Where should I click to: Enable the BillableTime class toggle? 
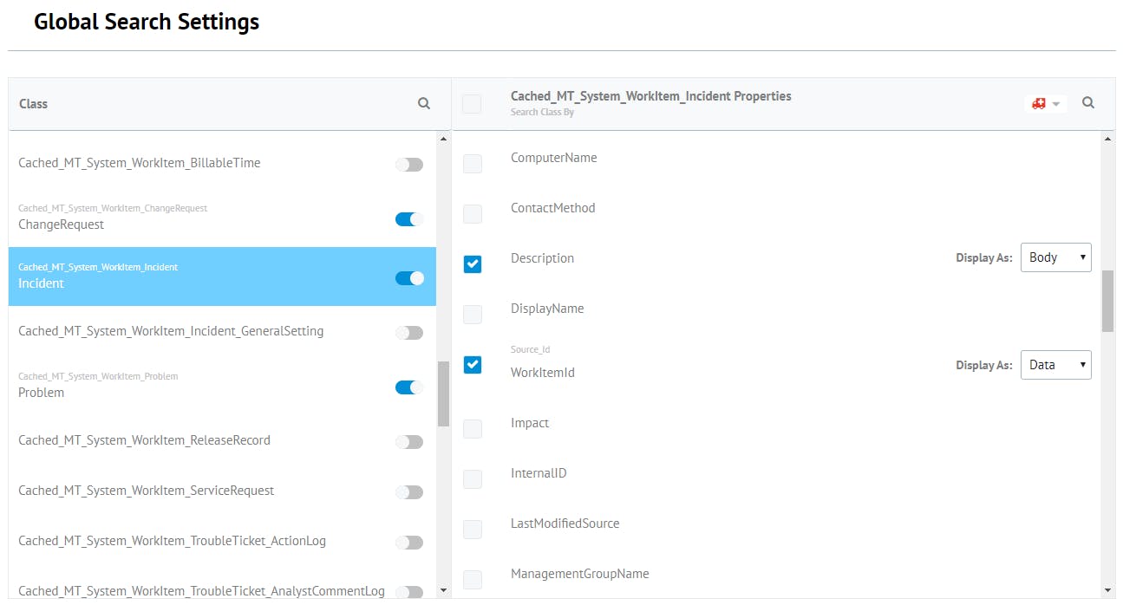click(409, 164)
